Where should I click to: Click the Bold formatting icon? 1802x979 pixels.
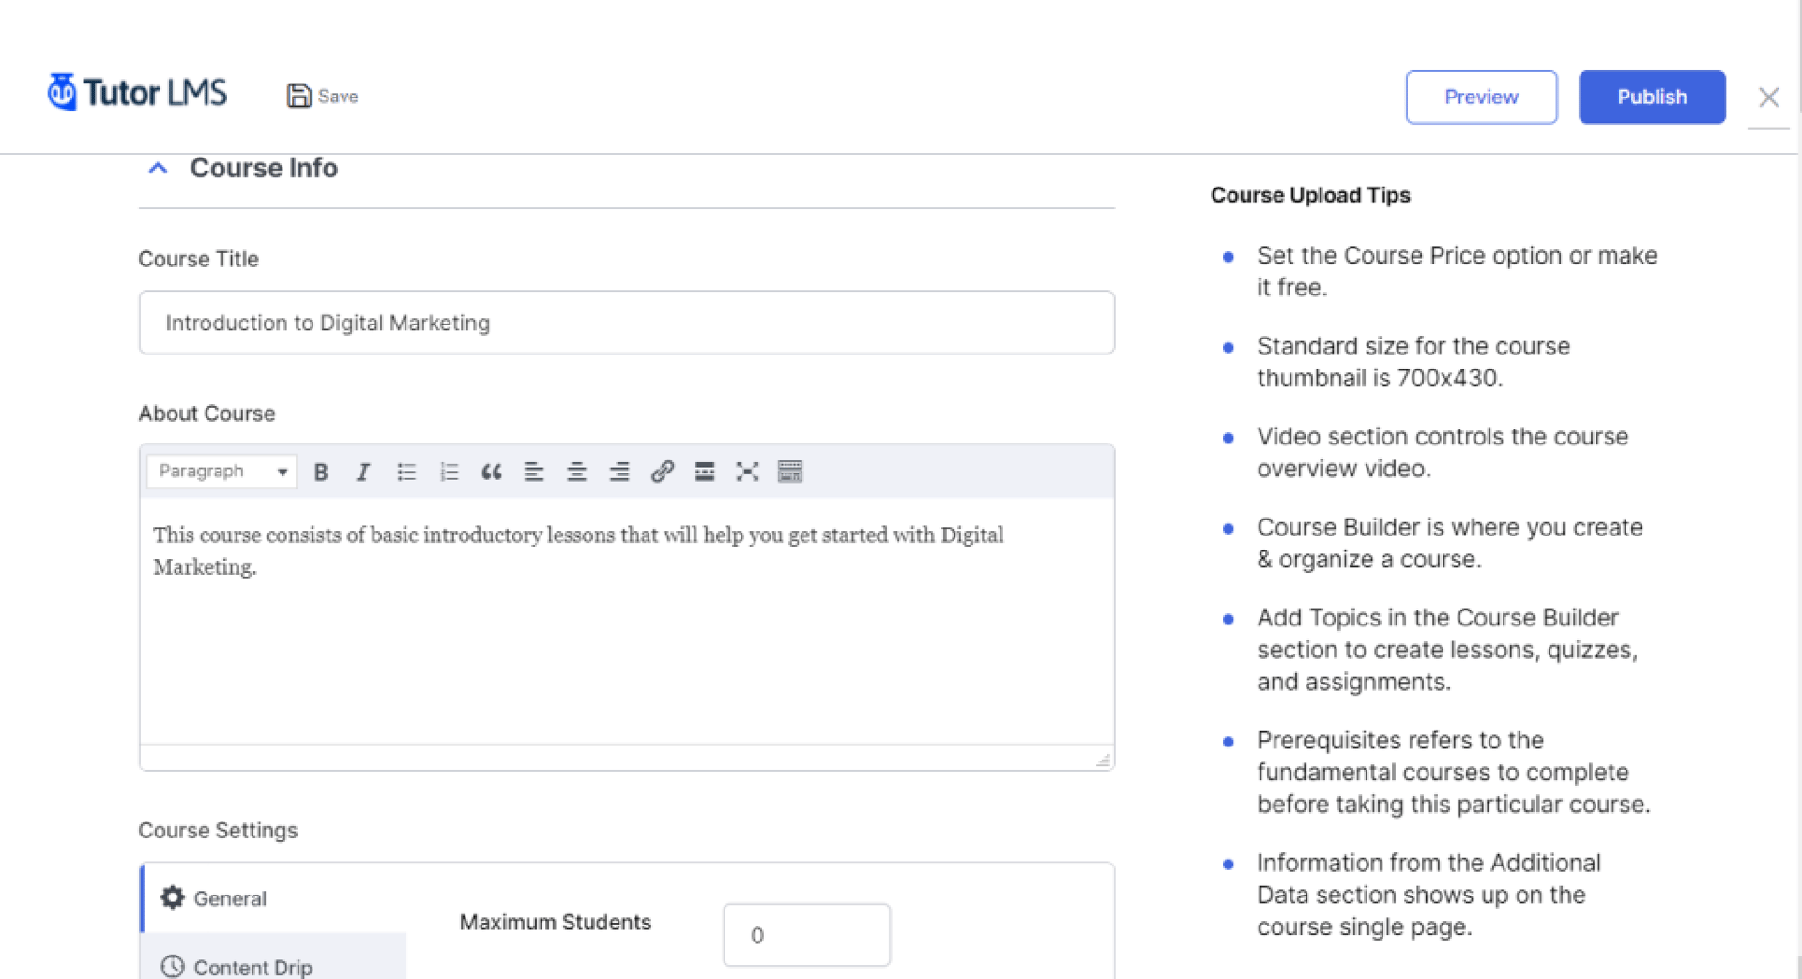point(321,472)
